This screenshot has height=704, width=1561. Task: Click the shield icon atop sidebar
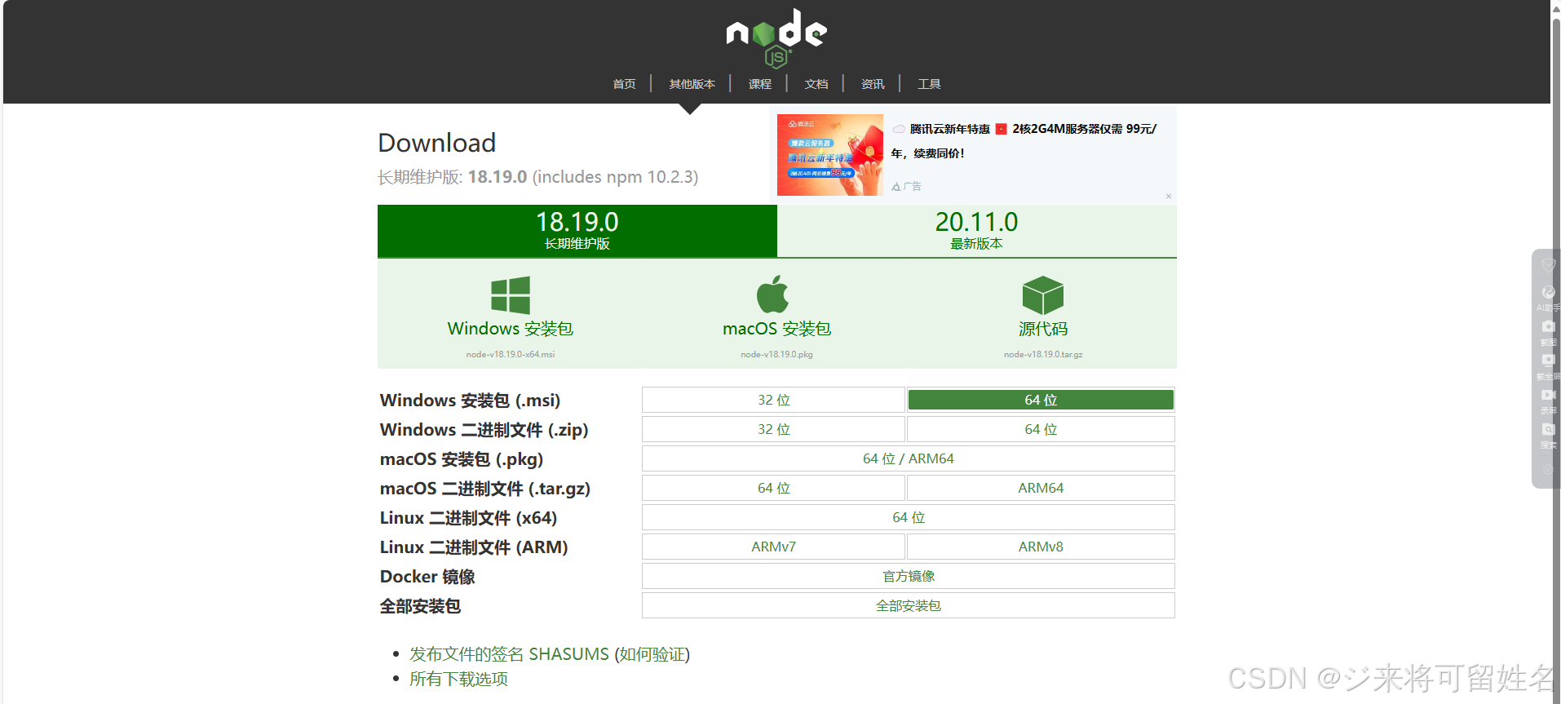(x=1548, y=265)
